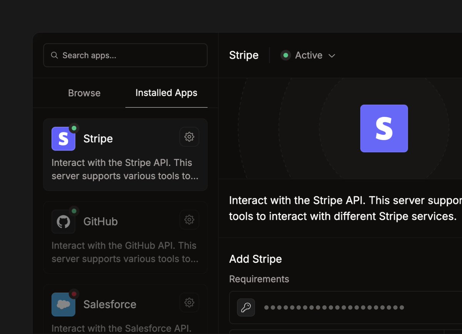Click the GitHub card description text
The image size is (462, 334).
pyautogui.click(x=125, y=252)
